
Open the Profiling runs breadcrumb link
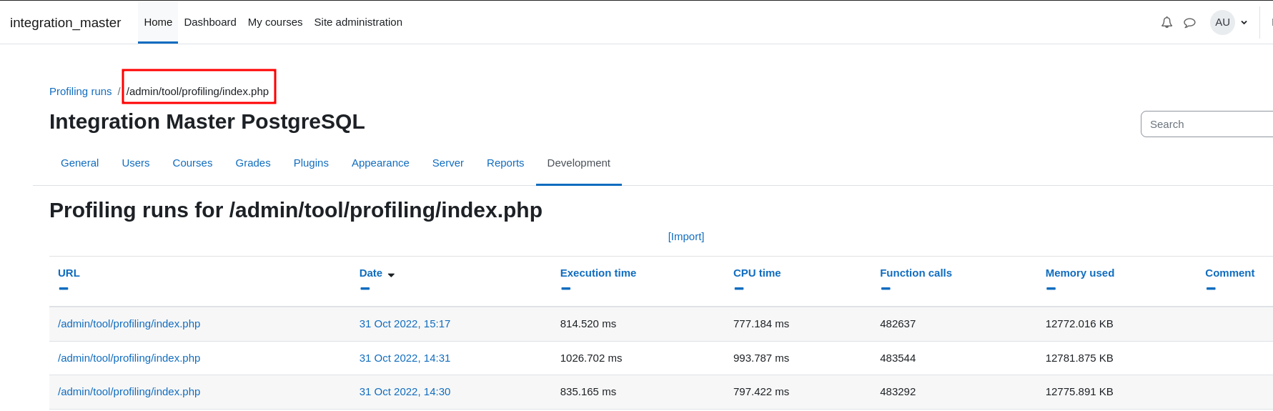pos(81,91)
